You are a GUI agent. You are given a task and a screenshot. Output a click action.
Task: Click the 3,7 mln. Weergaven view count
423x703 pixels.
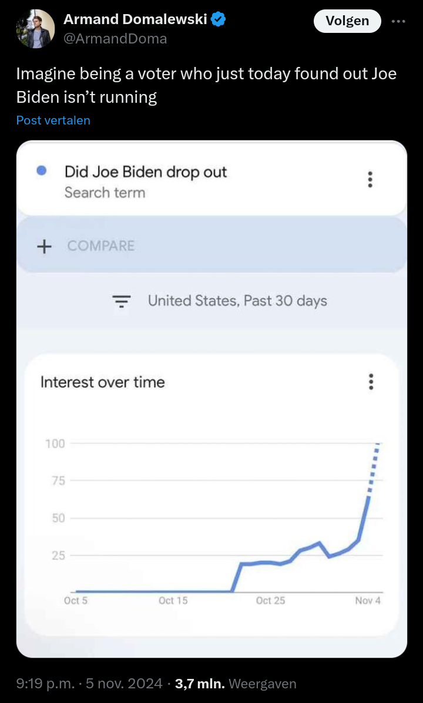tap(236, 683)
